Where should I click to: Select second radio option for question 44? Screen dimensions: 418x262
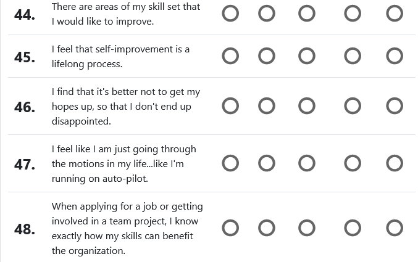[x=267, y=14]
